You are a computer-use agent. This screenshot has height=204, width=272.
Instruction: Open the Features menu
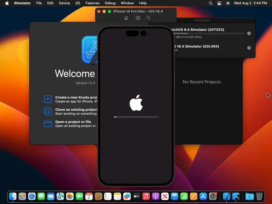click(x=92, y=3)
